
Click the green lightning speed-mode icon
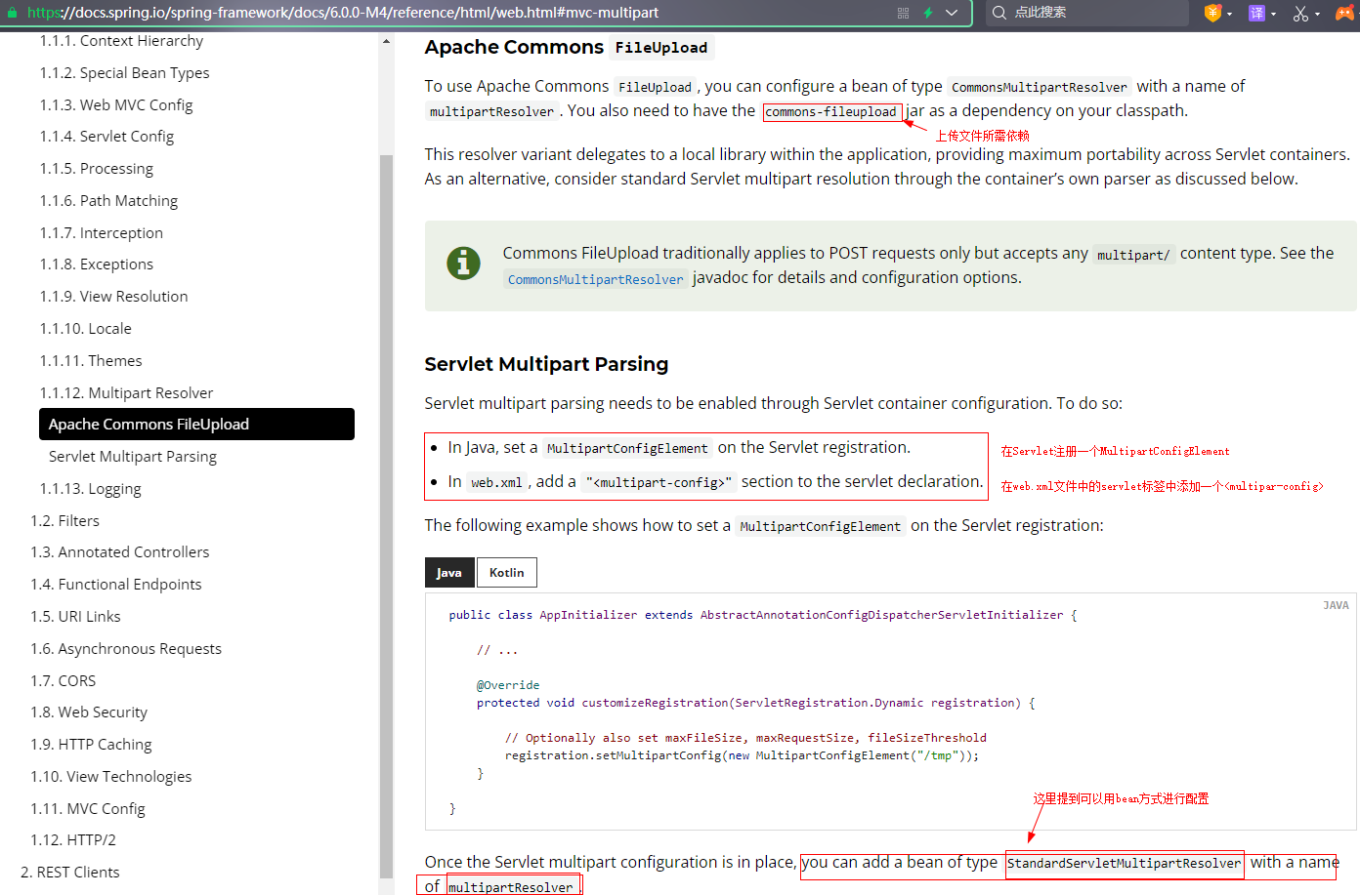click(x=928, y=13)
